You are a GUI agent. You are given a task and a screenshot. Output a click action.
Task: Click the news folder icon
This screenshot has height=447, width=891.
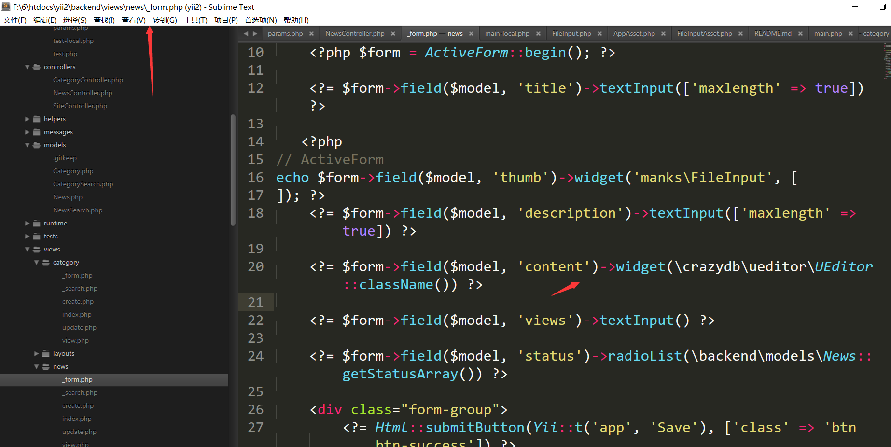coord(46,367)
